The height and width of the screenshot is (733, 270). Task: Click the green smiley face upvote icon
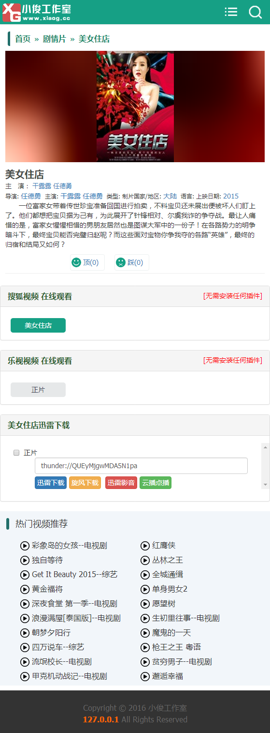click(76, 262)
